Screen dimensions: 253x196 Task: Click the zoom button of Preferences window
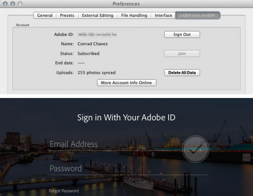click(x=20, y=4)
